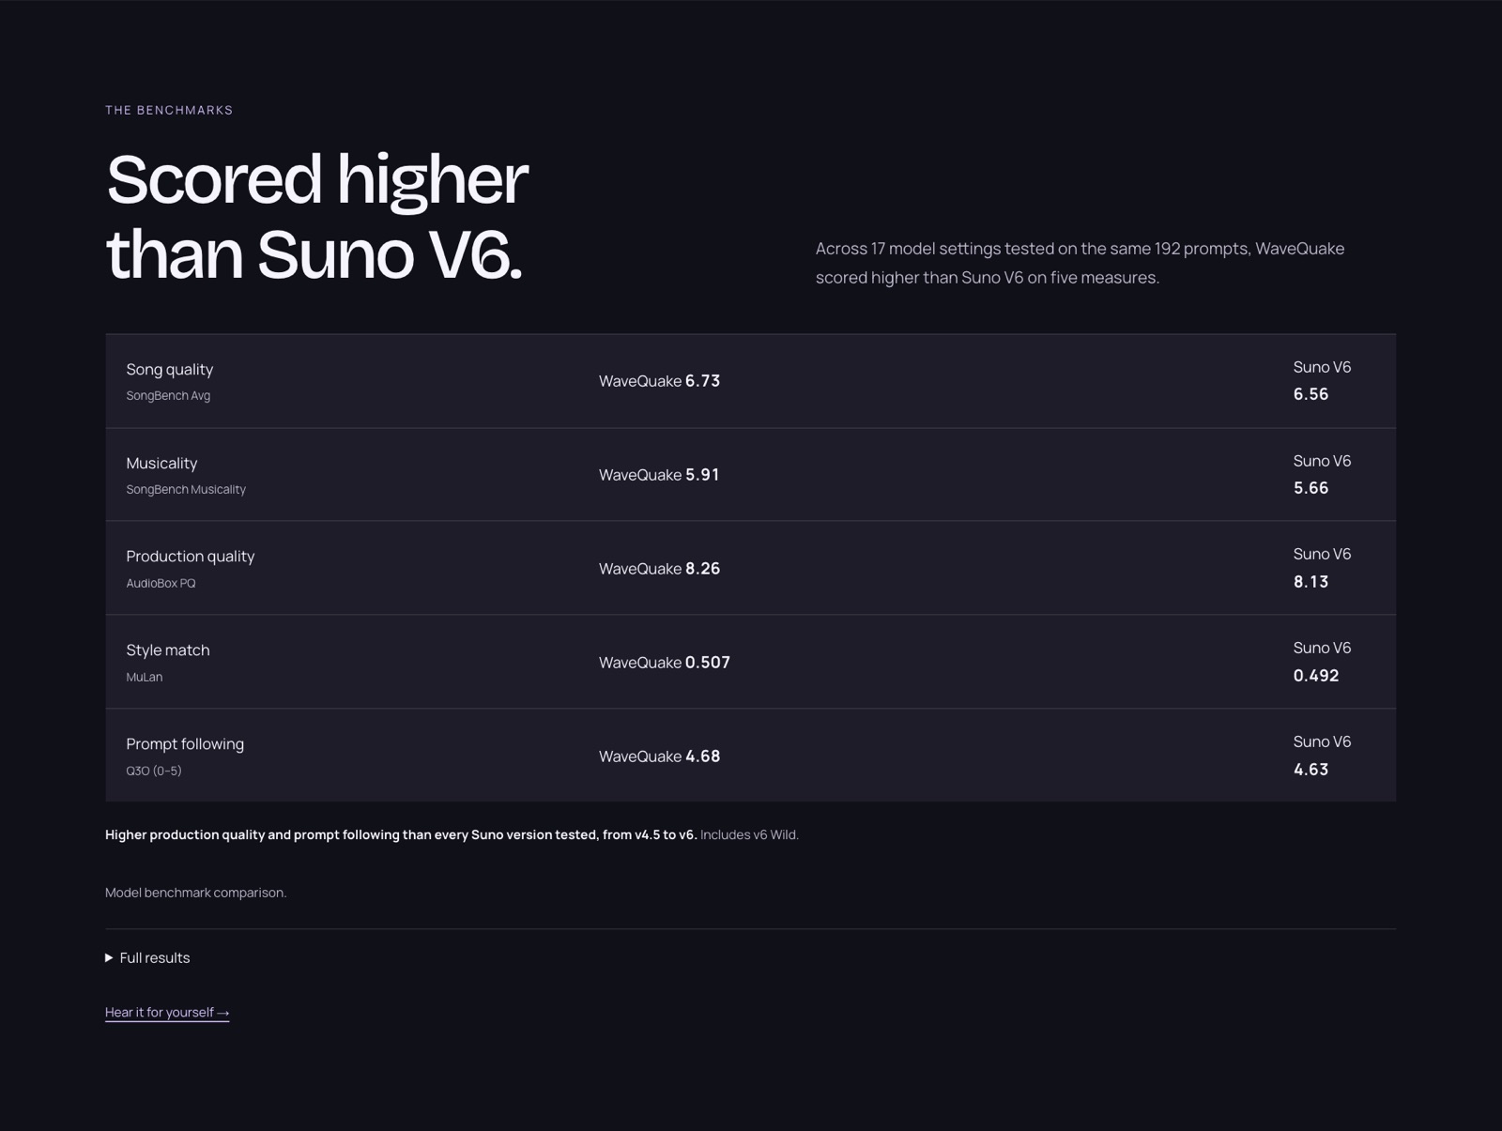Select the 'Style match' row label
Screen dimensions: 1502x1131
pos(168,650)
